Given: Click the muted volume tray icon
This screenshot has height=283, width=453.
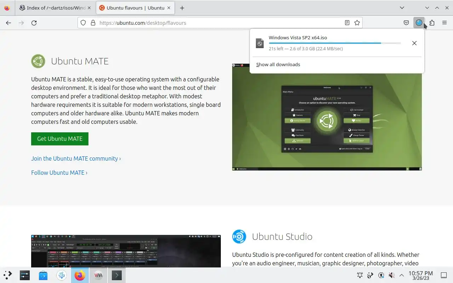Looking at the screenshot, I should click(391, 275).
